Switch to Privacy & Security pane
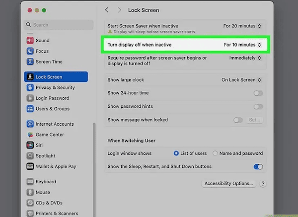Viewport: 298px width, 217px height. [x=56, y=87]
